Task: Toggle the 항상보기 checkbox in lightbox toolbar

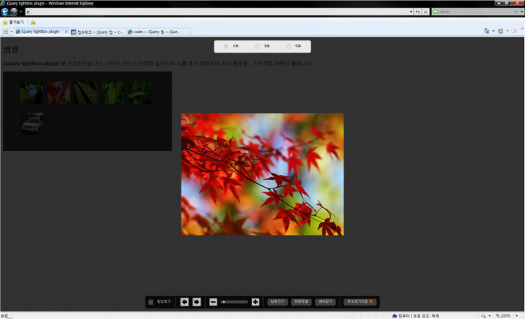Action: click(151, 302)
